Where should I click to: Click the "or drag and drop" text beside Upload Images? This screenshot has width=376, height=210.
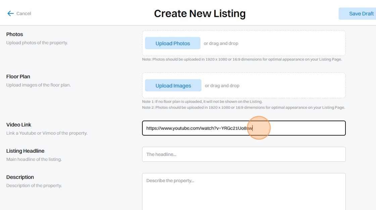point(222,86)
